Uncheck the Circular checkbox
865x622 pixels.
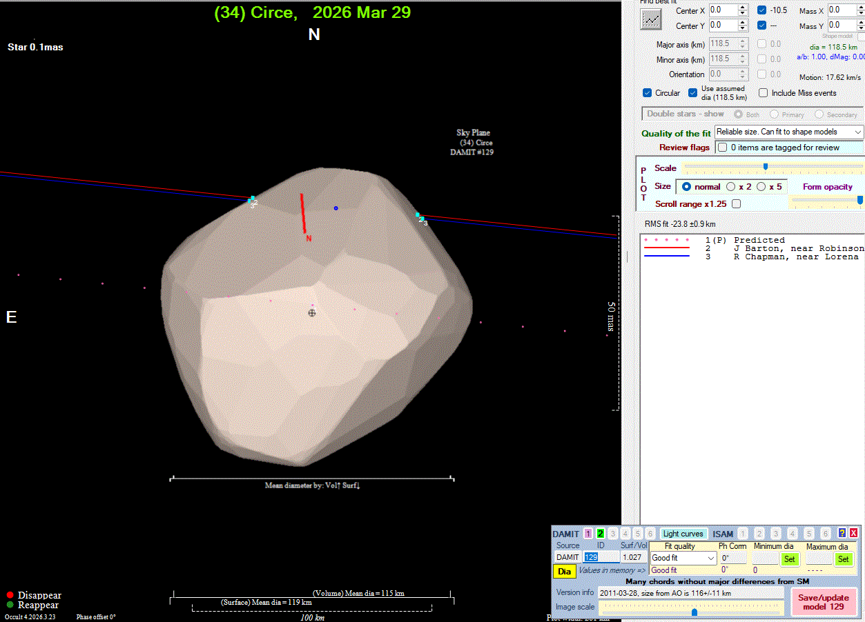[x=647, y=93]
